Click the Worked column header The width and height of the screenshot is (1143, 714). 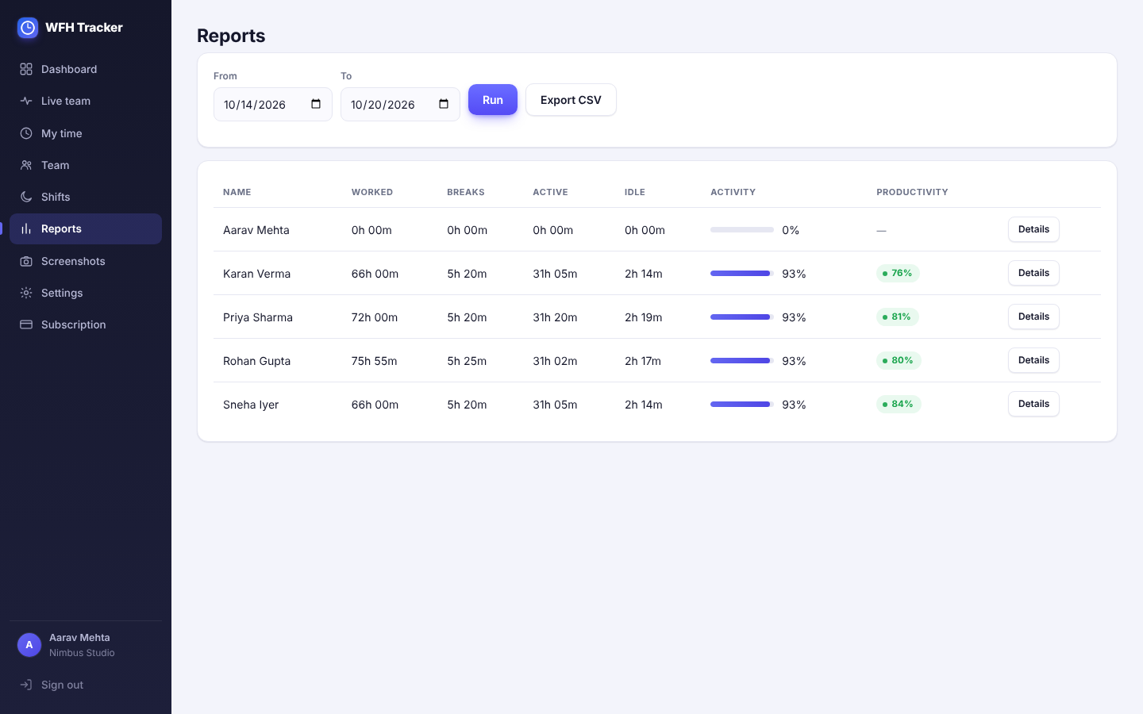click(x=372, y=192)
